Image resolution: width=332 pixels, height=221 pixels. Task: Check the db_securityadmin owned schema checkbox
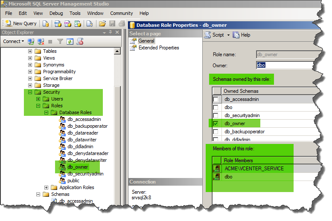tap(216, 115)
